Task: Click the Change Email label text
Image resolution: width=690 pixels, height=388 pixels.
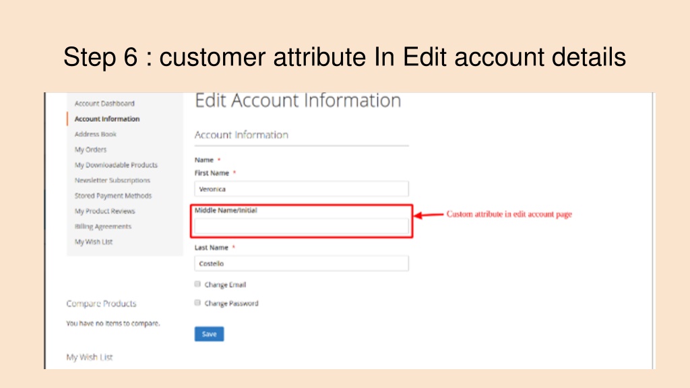Action: point(225,285)
